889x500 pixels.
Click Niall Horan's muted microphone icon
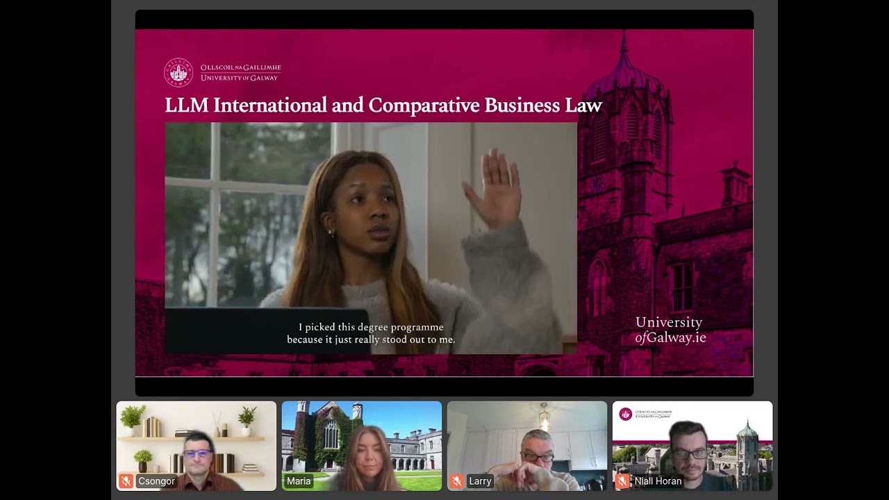click(622, 481)
